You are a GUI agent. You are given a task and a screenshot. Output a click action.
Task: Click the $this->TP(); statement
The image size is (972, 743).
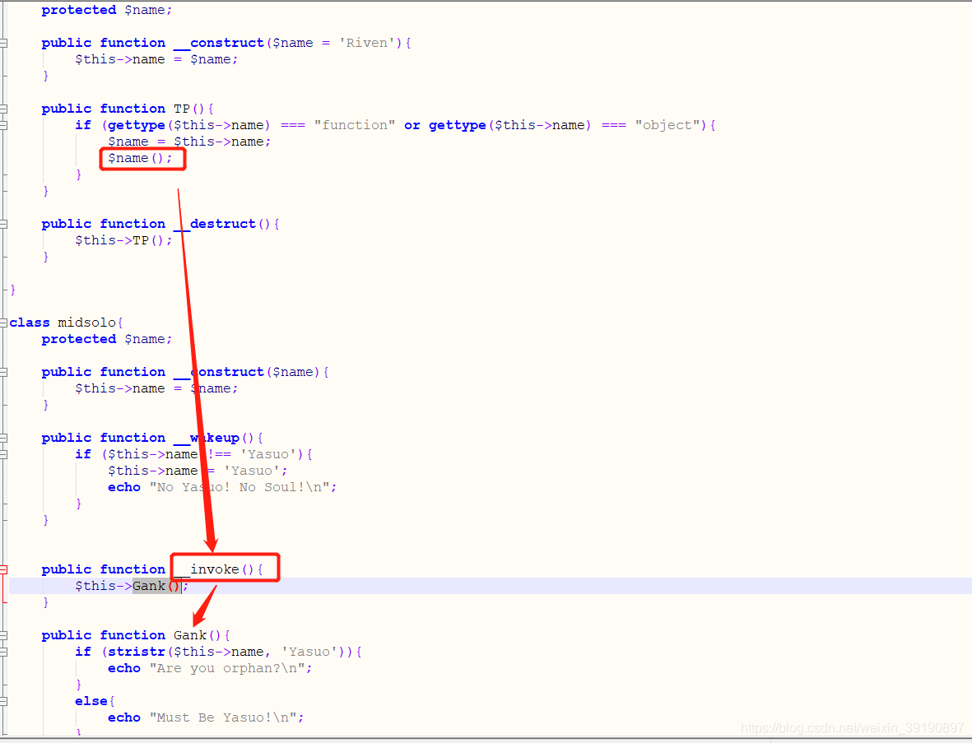[x=123, y=240]
